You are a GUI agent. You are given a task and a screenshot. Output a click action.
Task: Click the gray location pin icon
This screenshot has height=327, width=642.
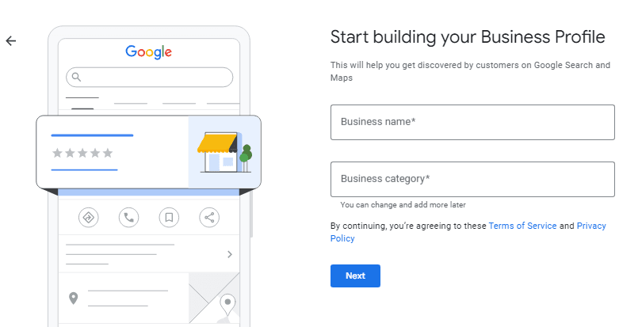[x=73, y=298]
